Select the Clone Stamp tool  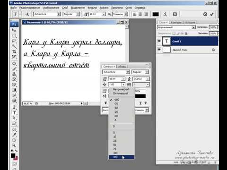click(x=14, y=74)
